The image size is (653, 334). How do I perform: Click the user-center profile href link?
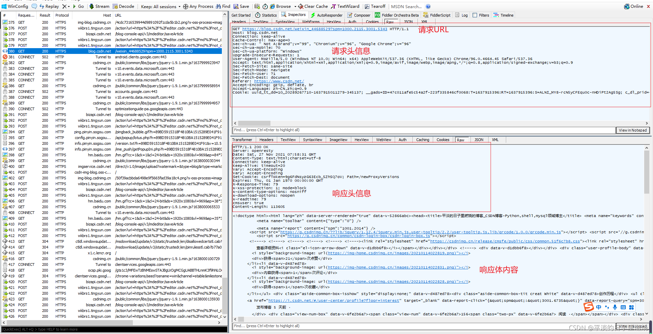(x=334, y=300)
